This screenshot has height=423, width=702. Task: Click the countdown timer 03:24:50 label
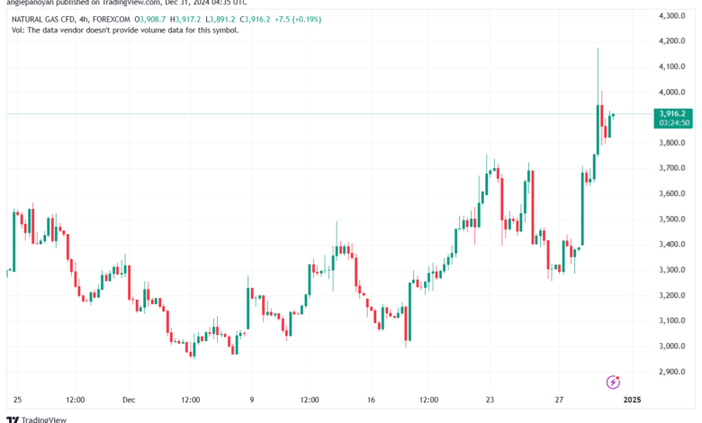[x=674, y=122]
